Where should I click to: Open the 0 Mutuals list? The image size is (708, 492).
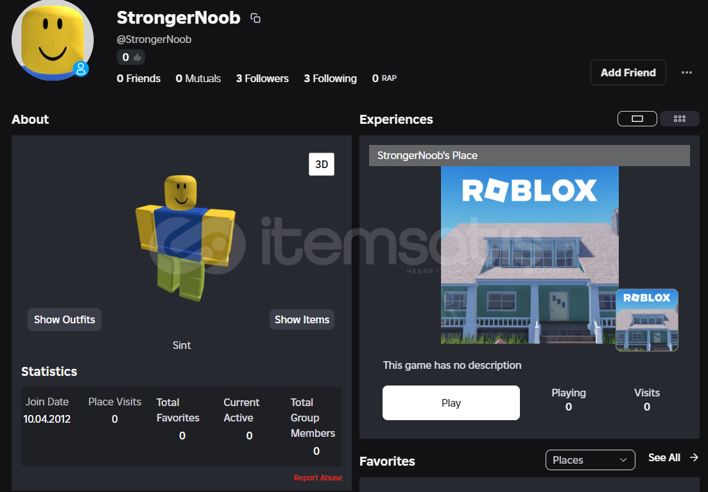pos(198,78)
